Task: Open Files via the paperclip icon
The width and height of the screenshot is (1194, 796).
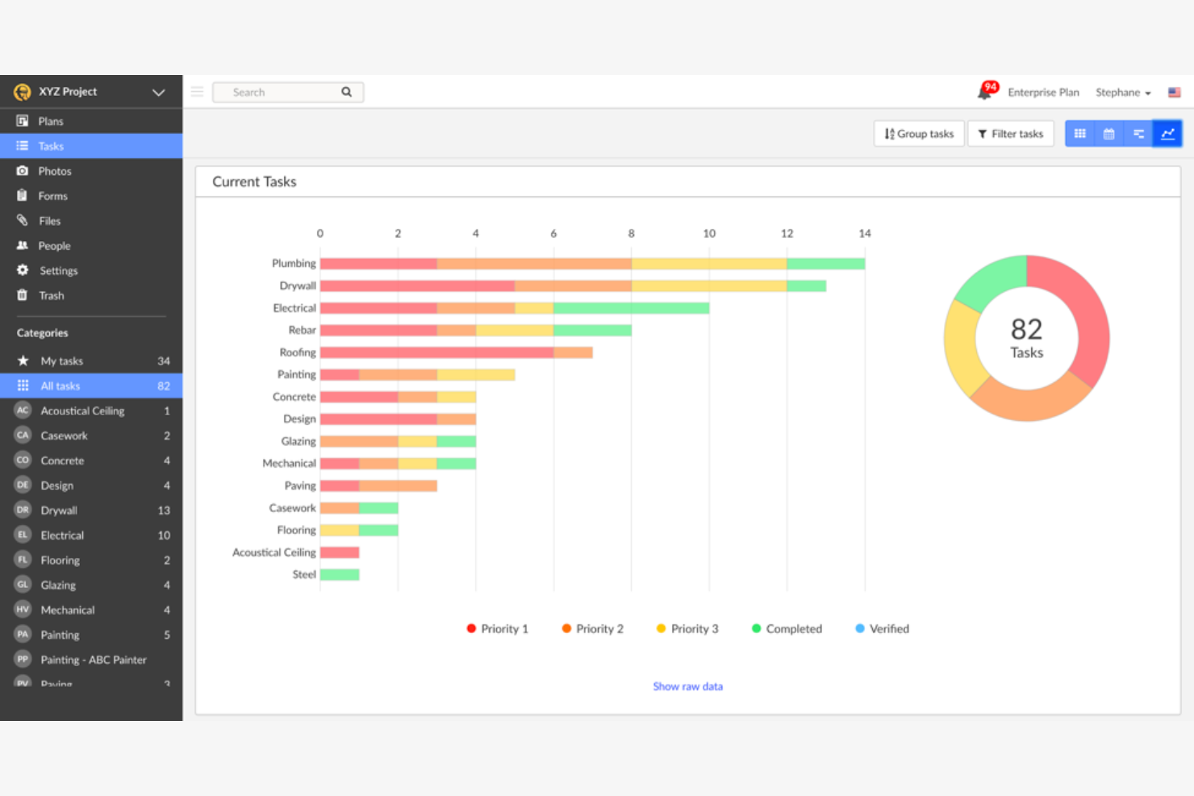Action: (48, 220)
